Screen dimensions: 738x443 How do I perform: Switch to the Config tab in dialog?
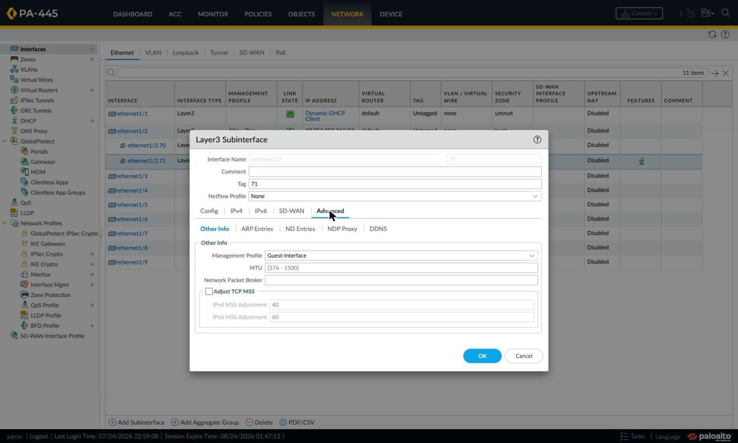click(209, 211)
